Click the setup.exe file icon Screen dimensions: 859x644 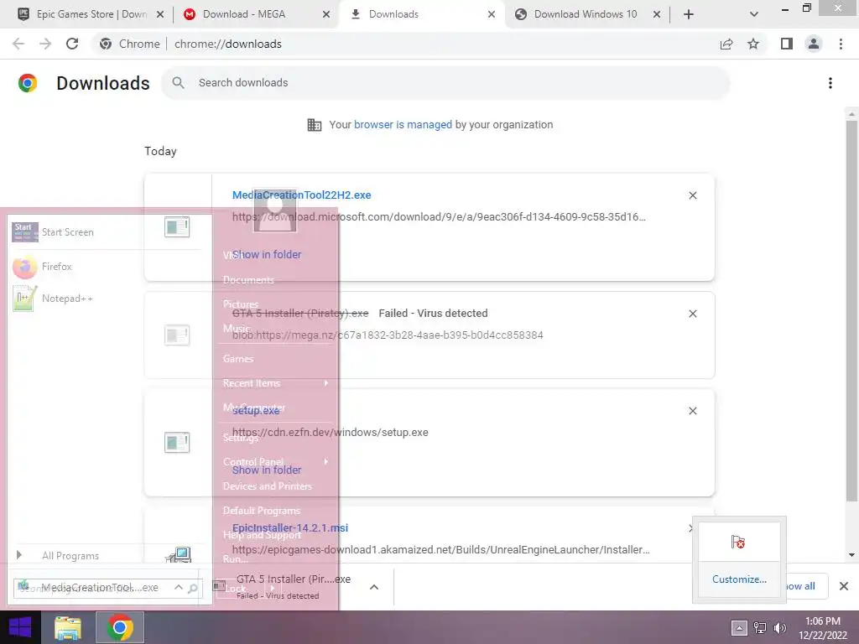(x=177, y=443)
